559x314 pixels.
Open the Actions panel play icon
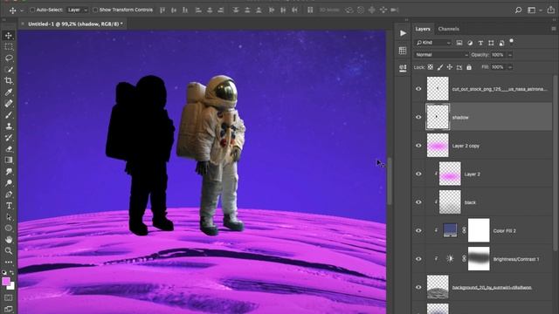403,33
